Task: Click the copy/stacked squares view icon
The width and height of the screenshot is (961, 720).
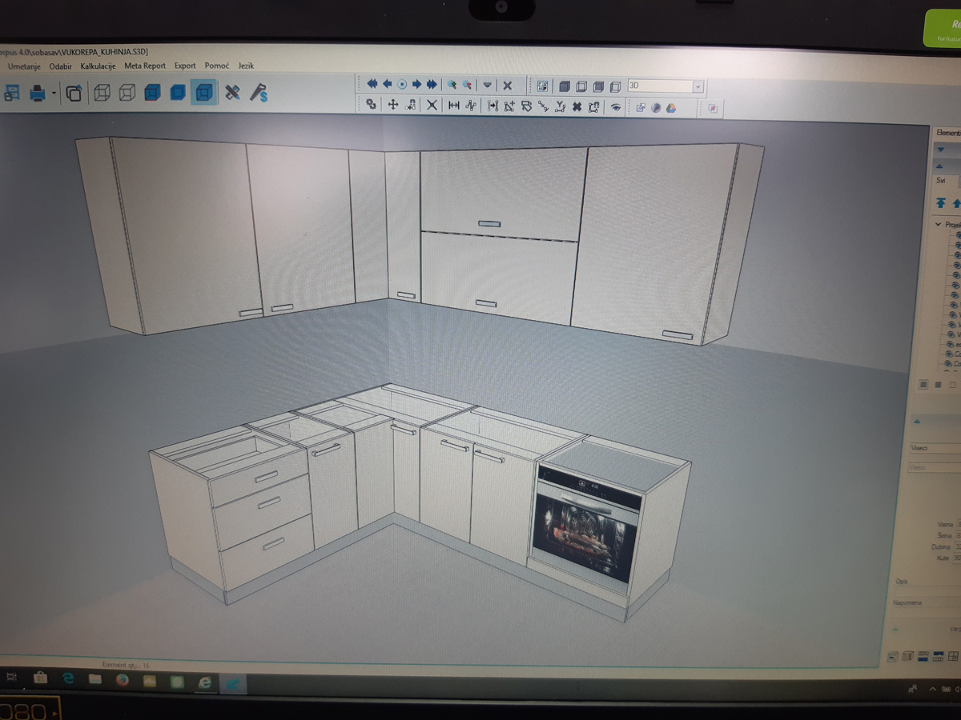Action: point(74,94)
